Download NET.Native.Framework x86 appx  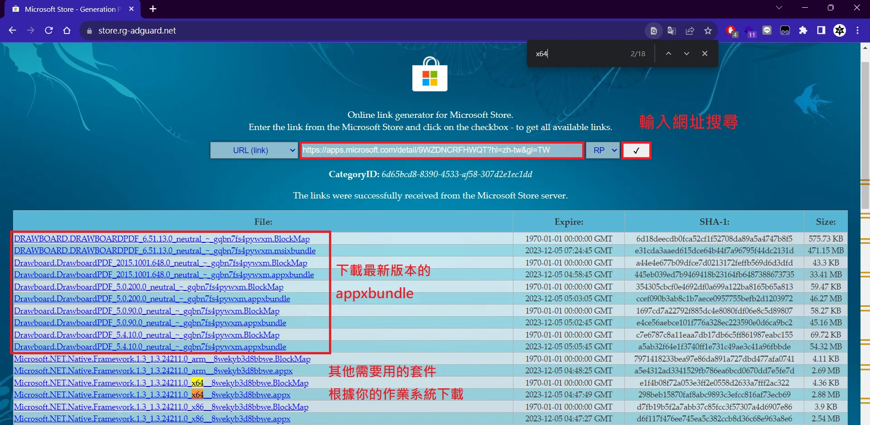click(152, 419)
